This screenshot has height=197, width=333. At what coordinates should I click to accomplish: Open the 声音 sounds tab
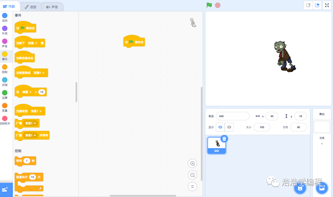point(52,7)
